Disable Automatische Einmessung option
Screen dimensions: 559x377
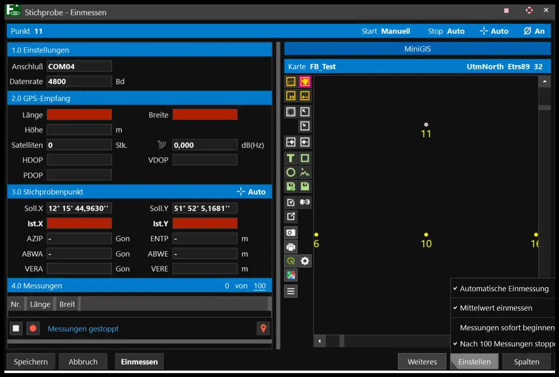504,289
